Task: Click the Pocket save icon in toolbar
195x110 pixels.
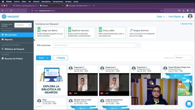Action: (x=179, y=11)
